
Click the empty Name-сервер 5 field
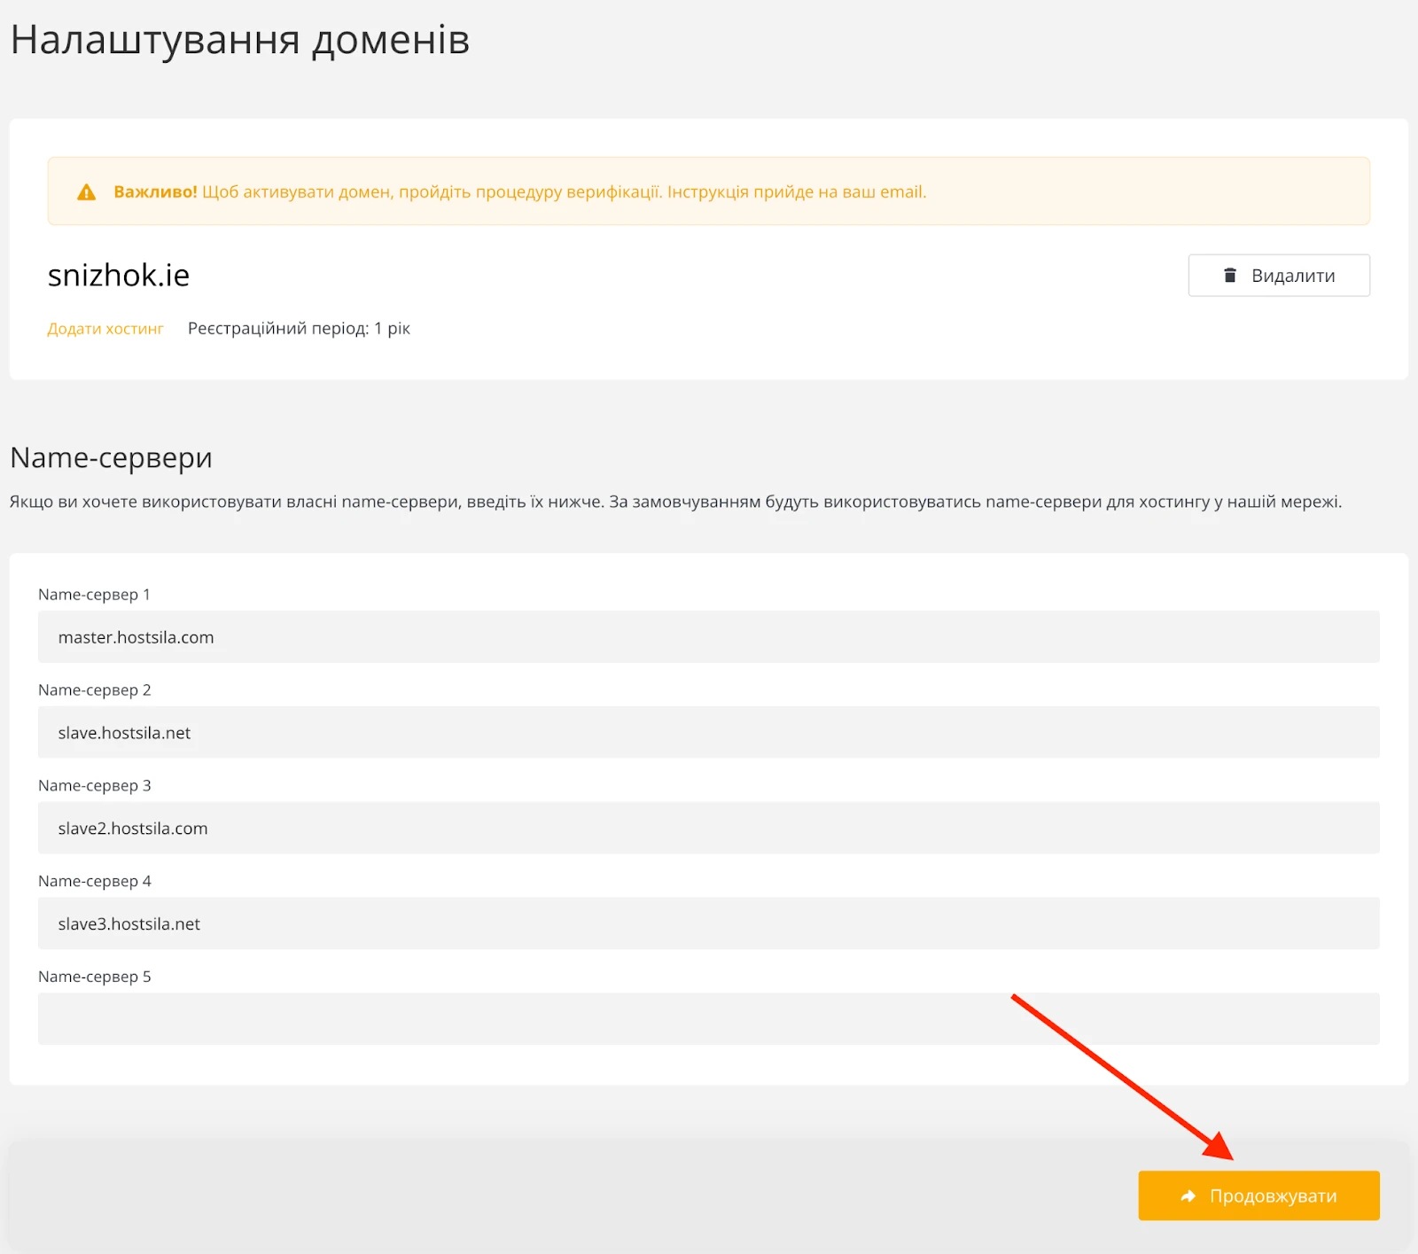pyautogui.click(x=709, y=1018)
